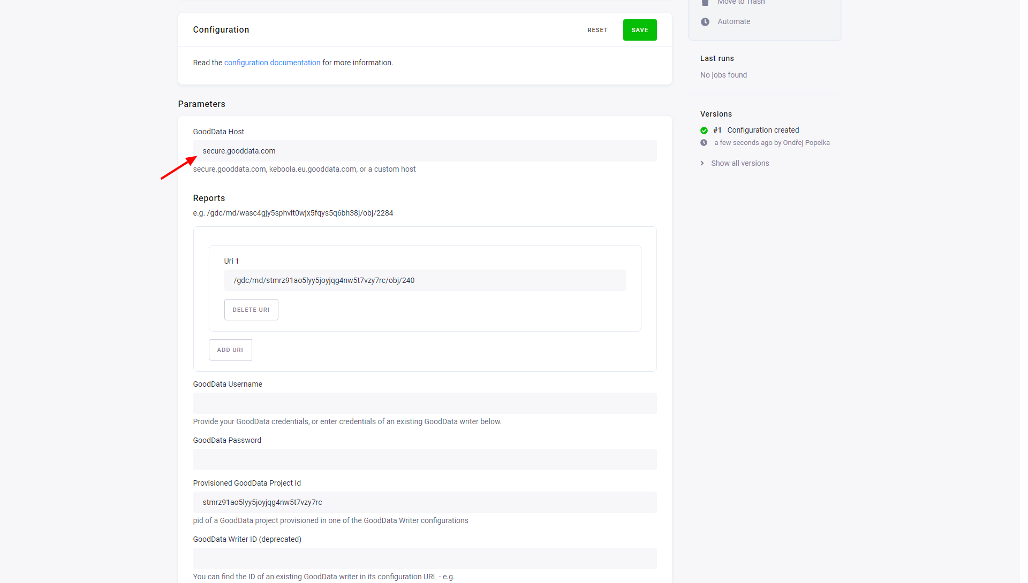This screenshot has height=583, width=1028.
Task: Click the GoodData Writer ID field
Action: point(425,558)
